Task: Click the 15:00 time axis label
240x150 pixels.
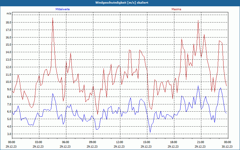Action: (x=147, y=142)
